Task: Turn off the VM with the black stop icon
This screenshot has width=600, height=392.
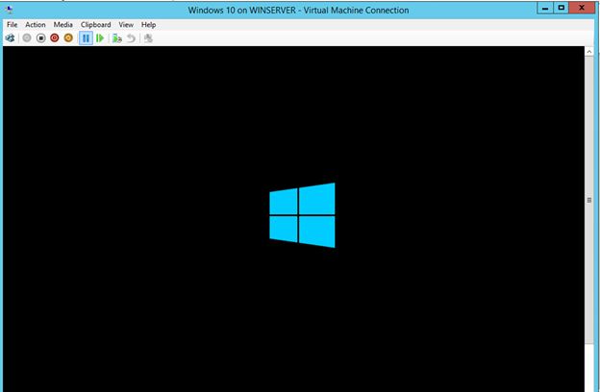Action: pos(41,38)
